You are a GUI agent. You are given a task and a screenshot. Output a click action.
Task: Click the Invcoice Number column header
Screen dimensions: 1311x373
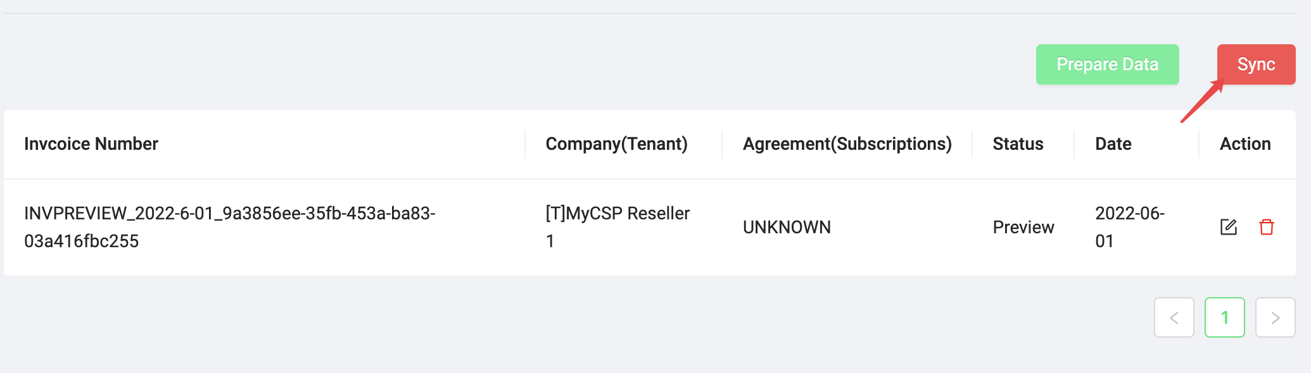click(x=91, y=144)
